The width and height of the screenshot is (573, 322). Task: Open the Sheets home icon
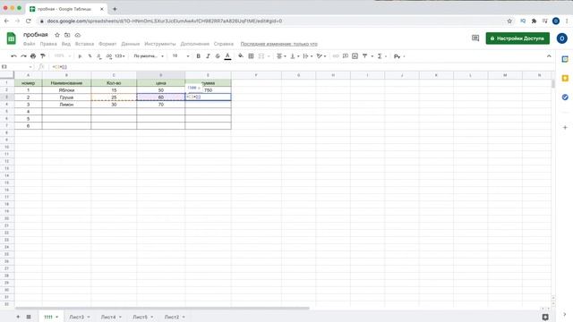click(12, 38)
